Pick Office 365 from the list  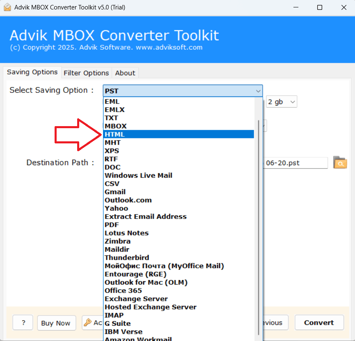coord(179,290)
